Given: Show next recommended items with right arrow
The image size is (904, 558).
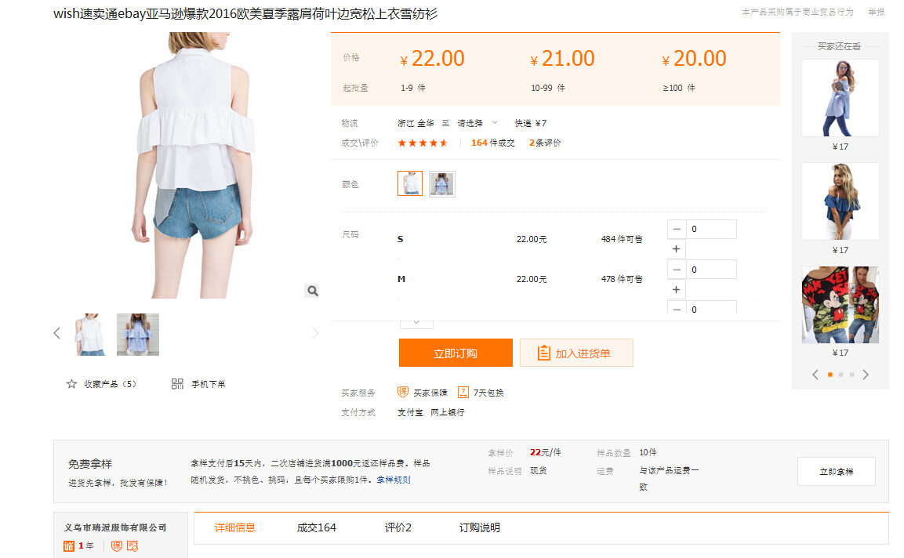Looking at the screenshot, I should (x=866, y=375).
